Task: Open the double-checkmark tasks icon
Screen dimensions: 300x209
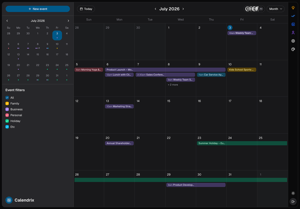Action: [293, 16]
